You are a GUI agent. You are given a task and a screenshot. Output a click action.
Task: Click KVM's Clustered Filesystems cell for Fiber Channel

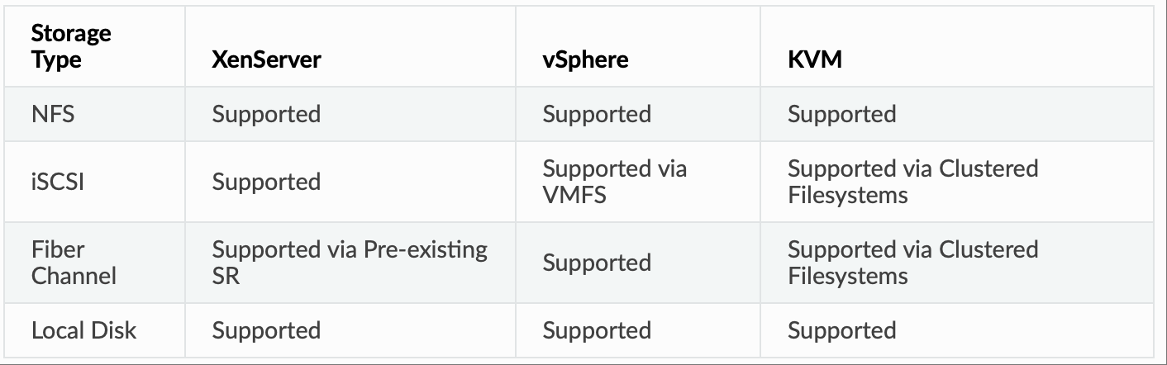click(x=912, y=263)
